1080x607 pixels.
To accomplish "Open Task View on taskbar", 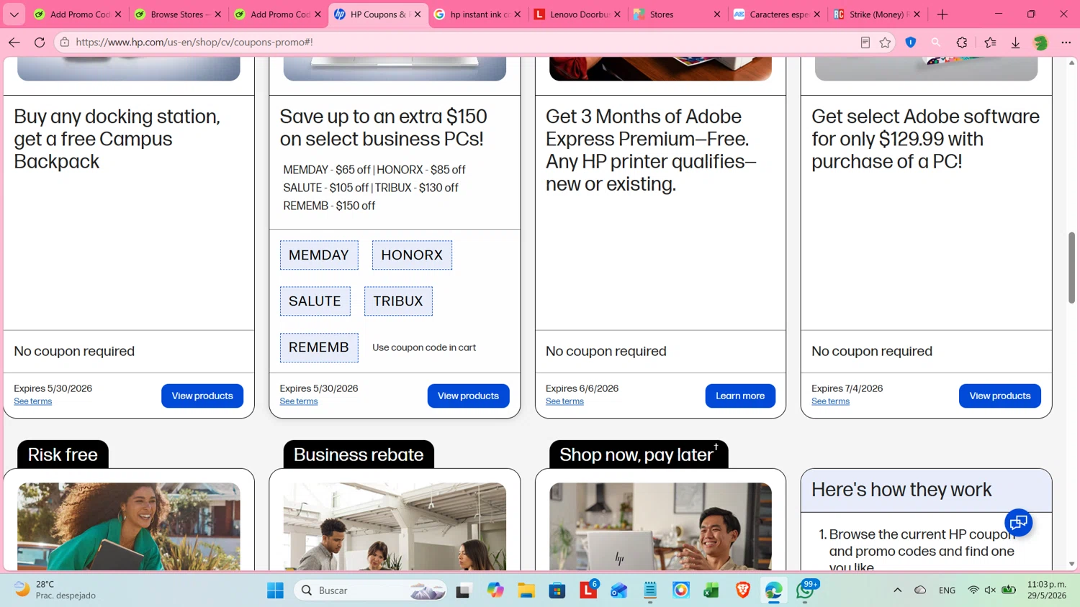I will click(x=464, y=590).
